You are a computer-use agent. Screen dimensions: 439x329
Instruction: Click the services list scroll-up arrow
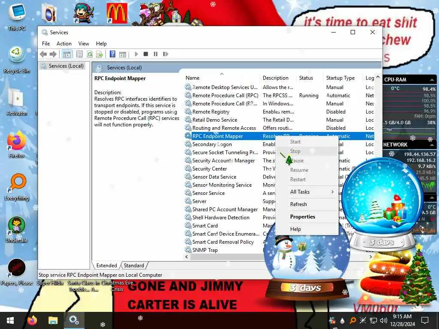378,77
